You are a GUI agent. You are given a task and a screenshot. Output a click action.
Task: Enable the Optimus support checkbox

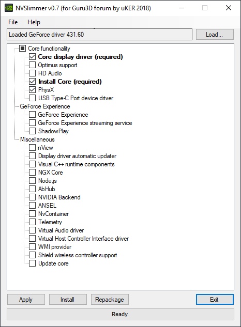[x=32, y=65]
